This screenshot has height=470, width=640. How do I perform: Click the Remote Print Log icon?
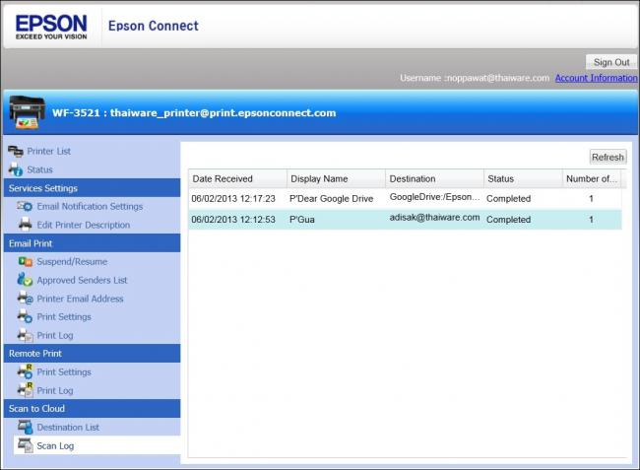25,390
